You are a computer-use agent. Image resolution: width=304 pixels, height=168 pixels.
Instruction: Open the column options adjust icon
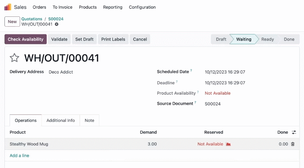tap(294, 132)
